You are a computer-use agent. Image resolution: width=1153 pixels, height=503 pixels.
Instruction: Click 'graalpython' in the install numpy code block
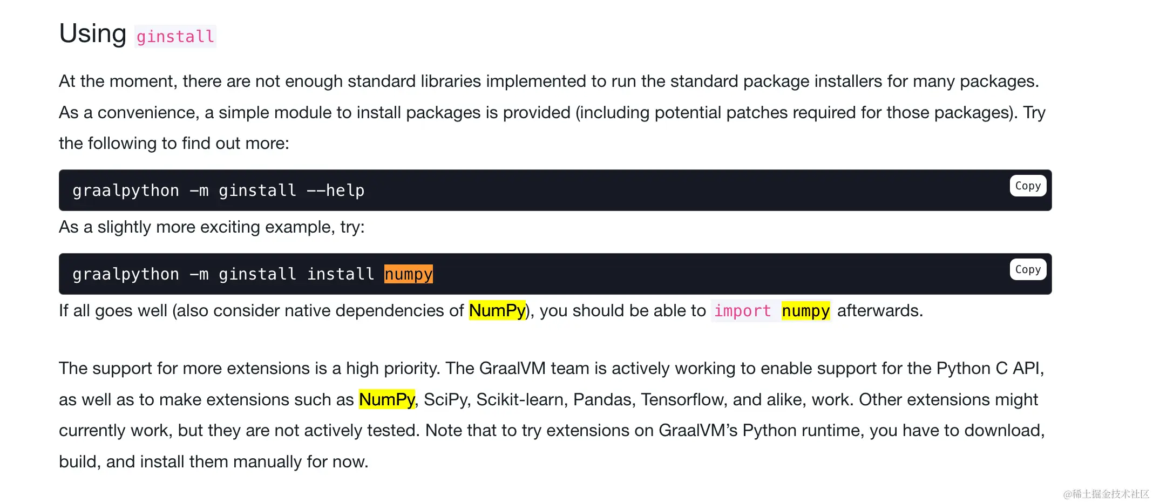(125, 274)
